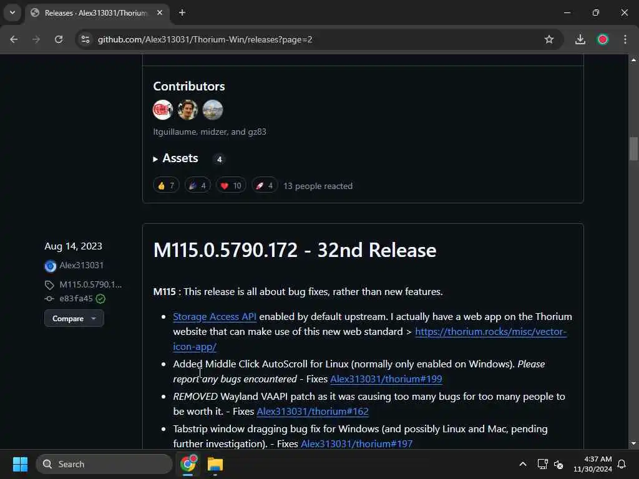Open M115.0.5790.172 - 32nd Release title
Image resolution: width=639 pixels, height=479 pixels.
pos(295,250)
